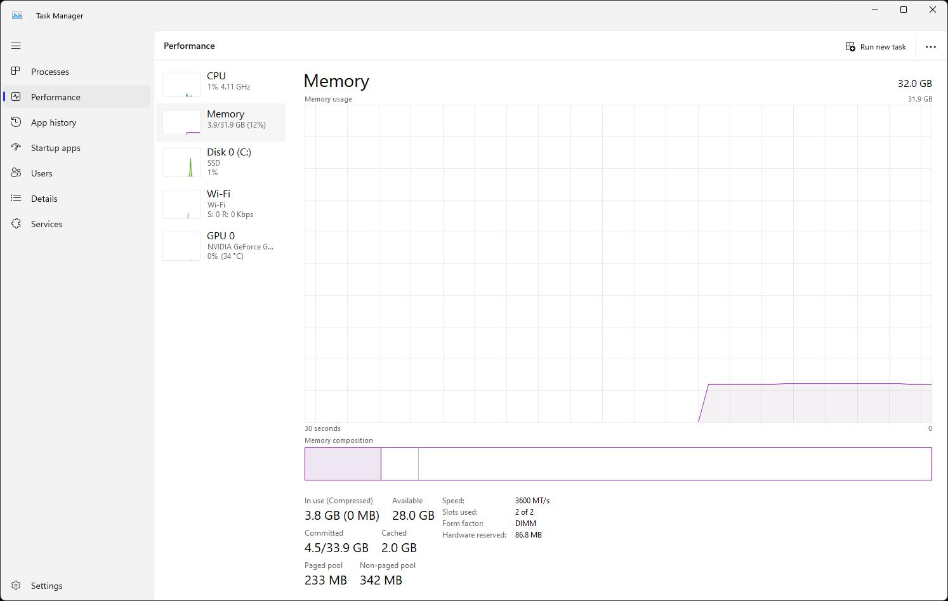
Task: Select the Disk 0 (C:) performance item
Action: [x=221, y=162]
